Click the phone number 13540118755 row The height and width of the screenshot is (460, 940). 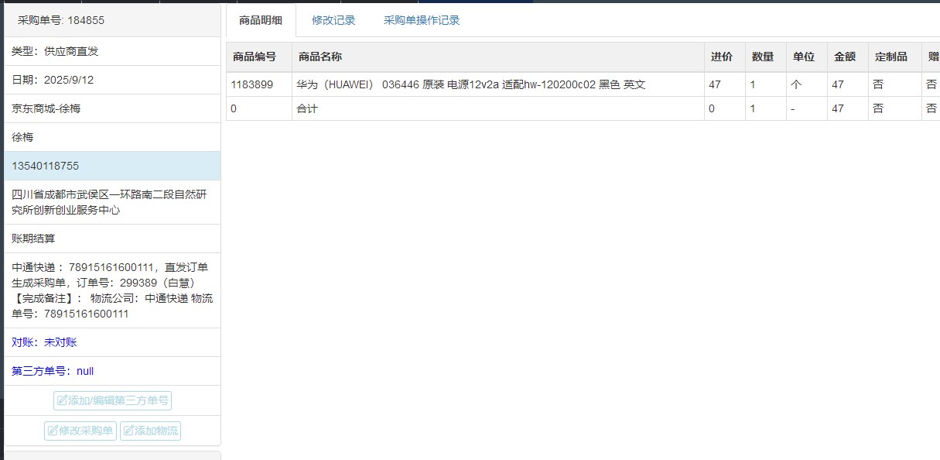click(112, 166)
